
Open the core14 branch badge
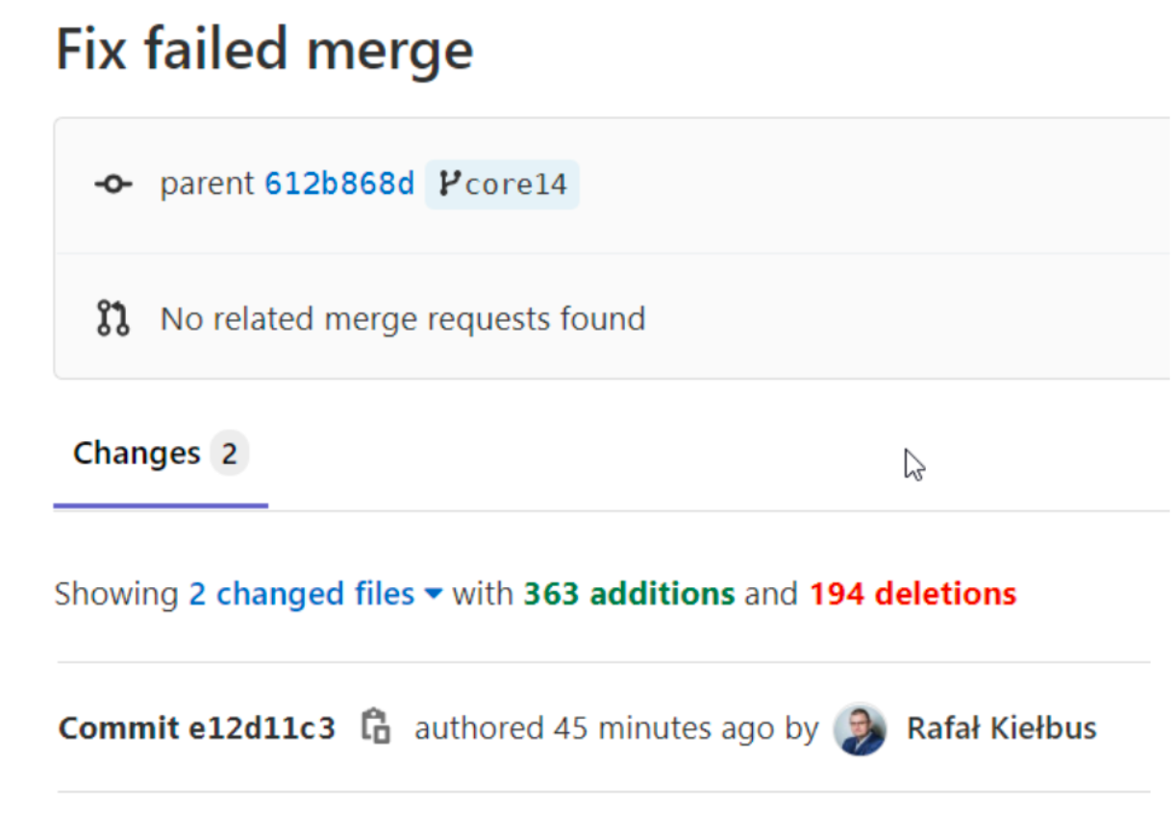click(502, 184)
